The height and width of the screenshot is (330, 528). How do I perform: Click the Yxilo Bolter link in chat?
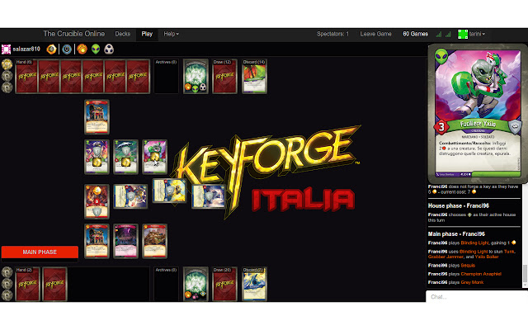(x=487, y=257)
